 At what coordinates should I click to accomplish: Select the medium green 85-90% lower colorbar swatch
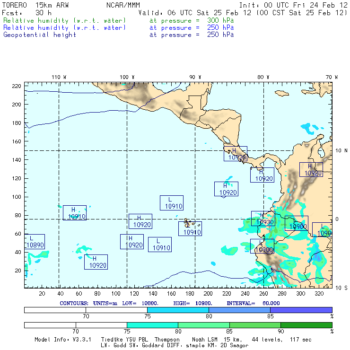click(x=255, y=325)
